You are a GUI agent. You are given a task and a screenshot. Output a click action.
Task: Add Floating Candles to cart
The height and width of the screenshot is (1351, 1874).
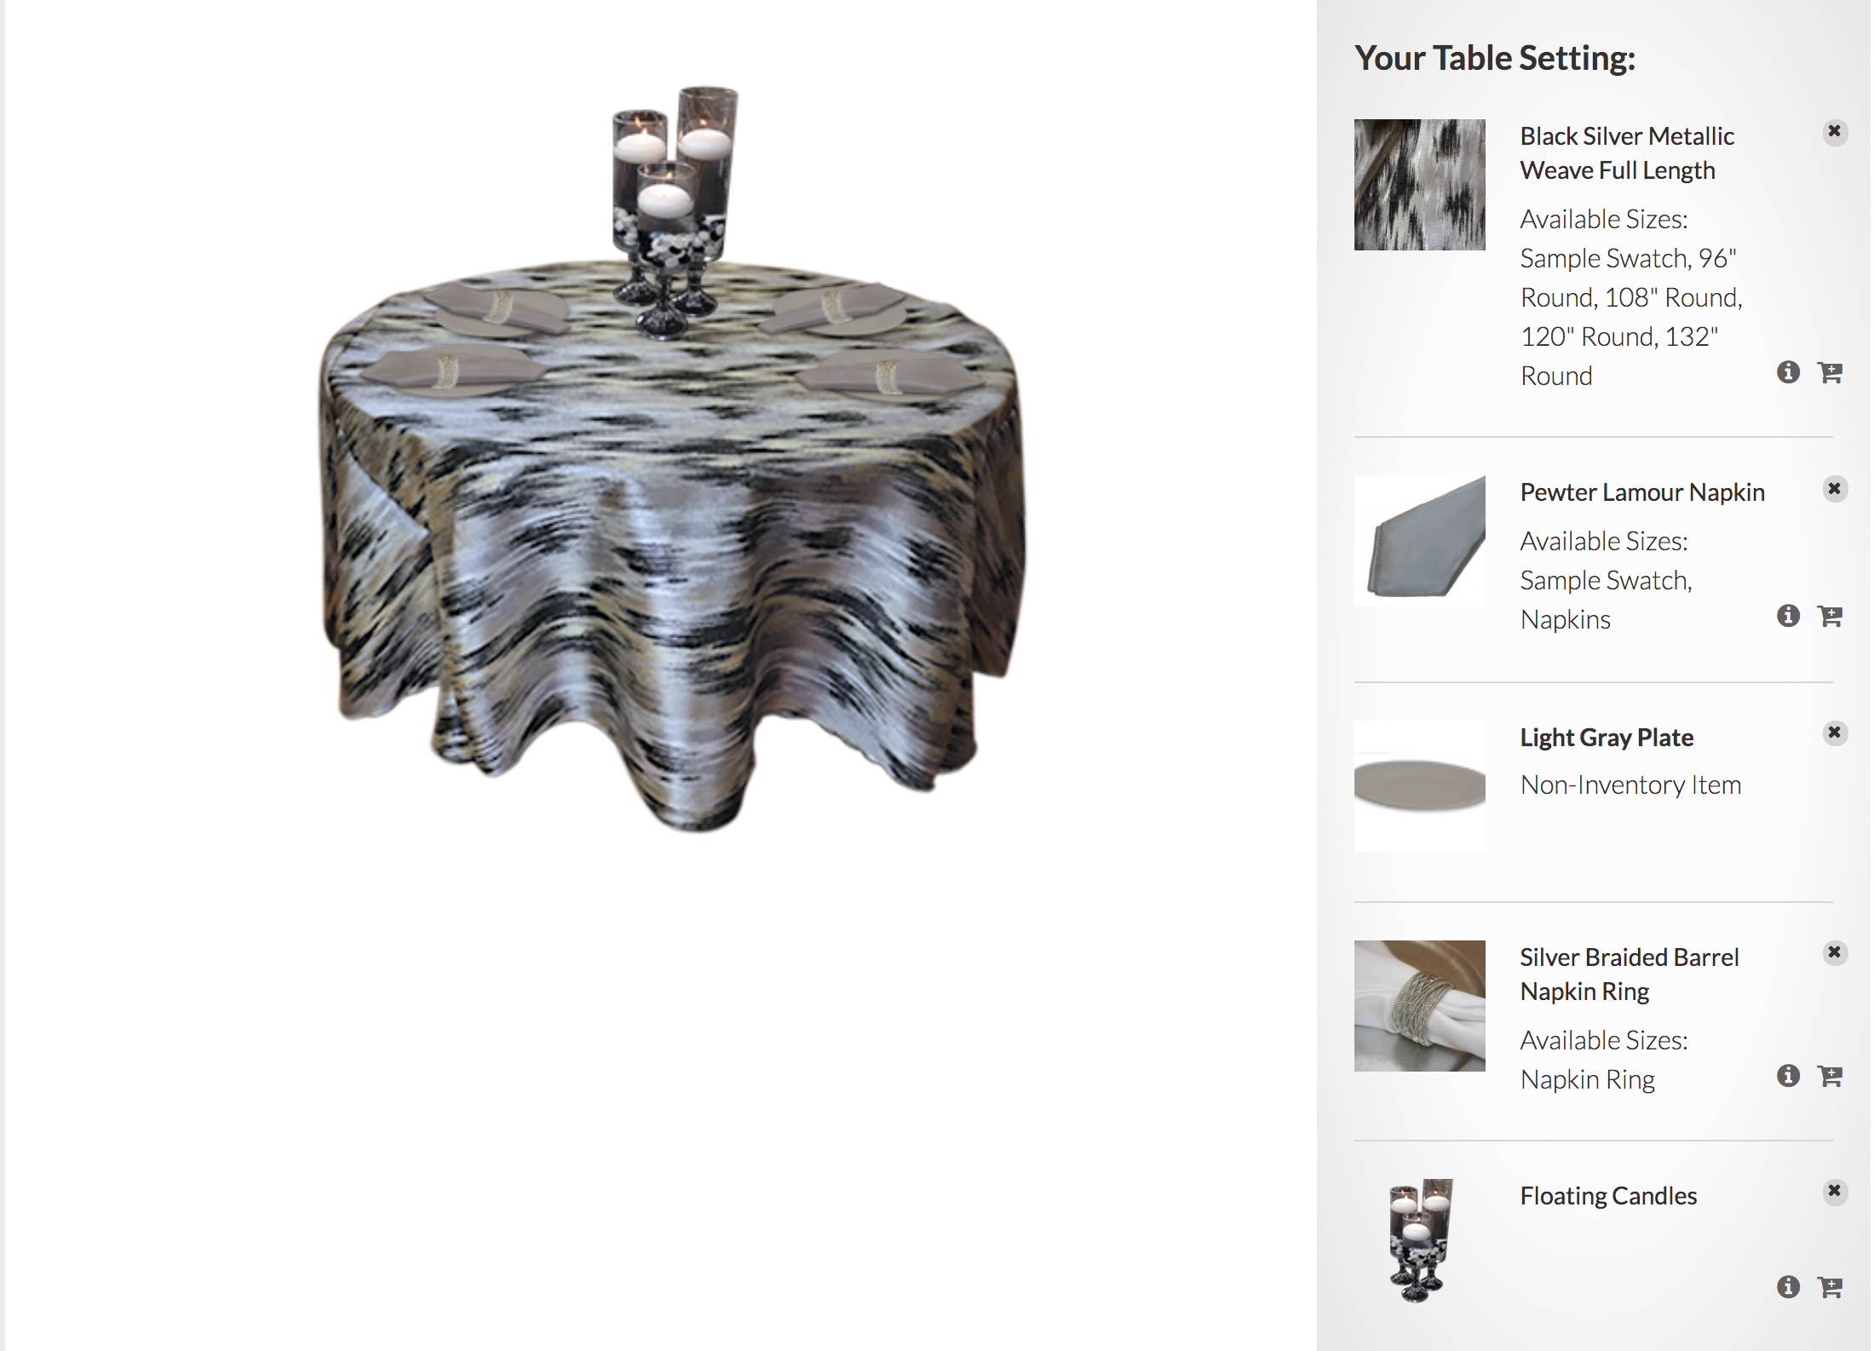tap(1830, 1287)
